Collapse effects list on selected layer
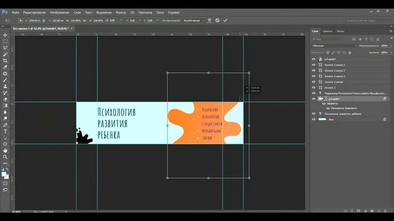This screenshot has height=221, width=394. point(389,99)
